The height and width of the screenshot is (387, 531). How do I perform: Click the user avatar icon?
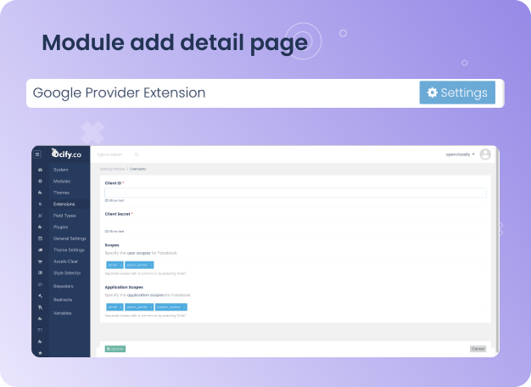pos(485,154)
